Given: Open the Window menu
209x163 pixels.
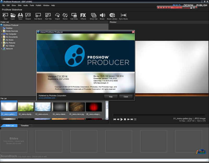Looking at the screenshot, I should pyautogui.click(x=46, y=5).
